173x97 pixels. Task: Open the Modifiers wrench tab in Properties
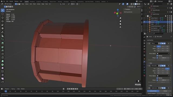pyautogui.click(x=144, y=62)
